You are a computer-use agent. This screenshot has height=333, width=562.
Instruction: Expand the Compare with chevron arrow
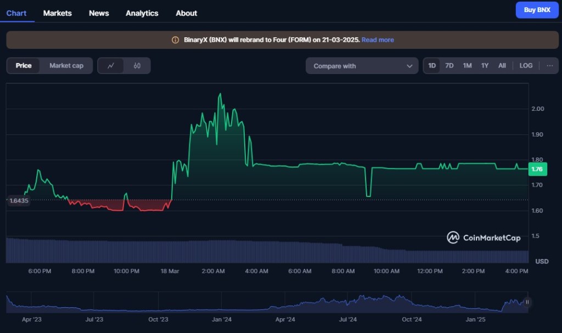pos(409,66)
